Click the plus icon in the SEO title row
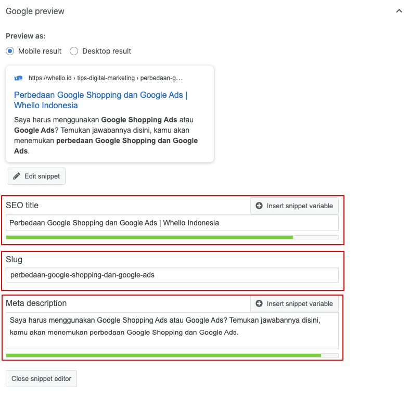The height and width of the screenshot is (395, 409). (x=259, y=206)
